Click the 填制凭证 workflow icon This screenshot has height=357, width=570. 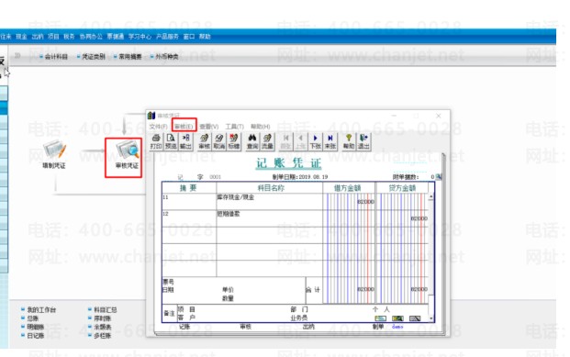(x=54, y=155)
